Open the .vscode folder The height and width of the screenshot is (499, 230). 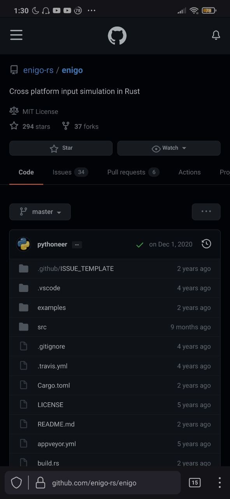point(49,288)
